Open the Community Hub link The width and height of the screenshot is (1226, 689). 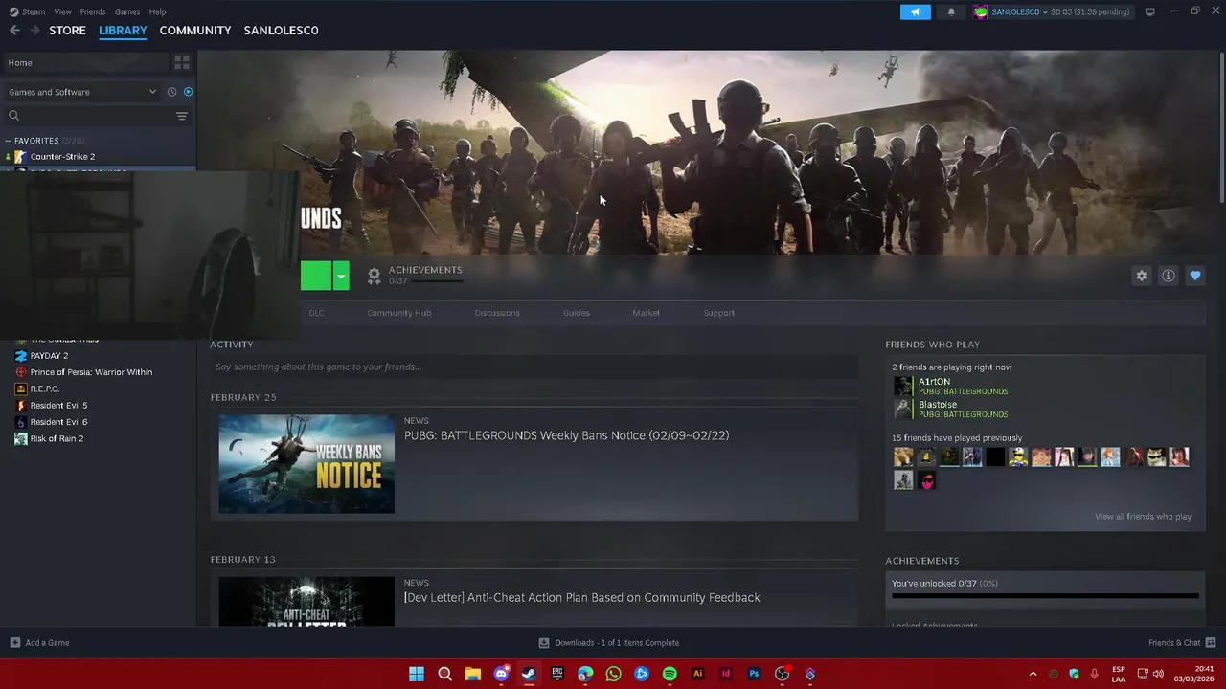(x=399, y=313)
